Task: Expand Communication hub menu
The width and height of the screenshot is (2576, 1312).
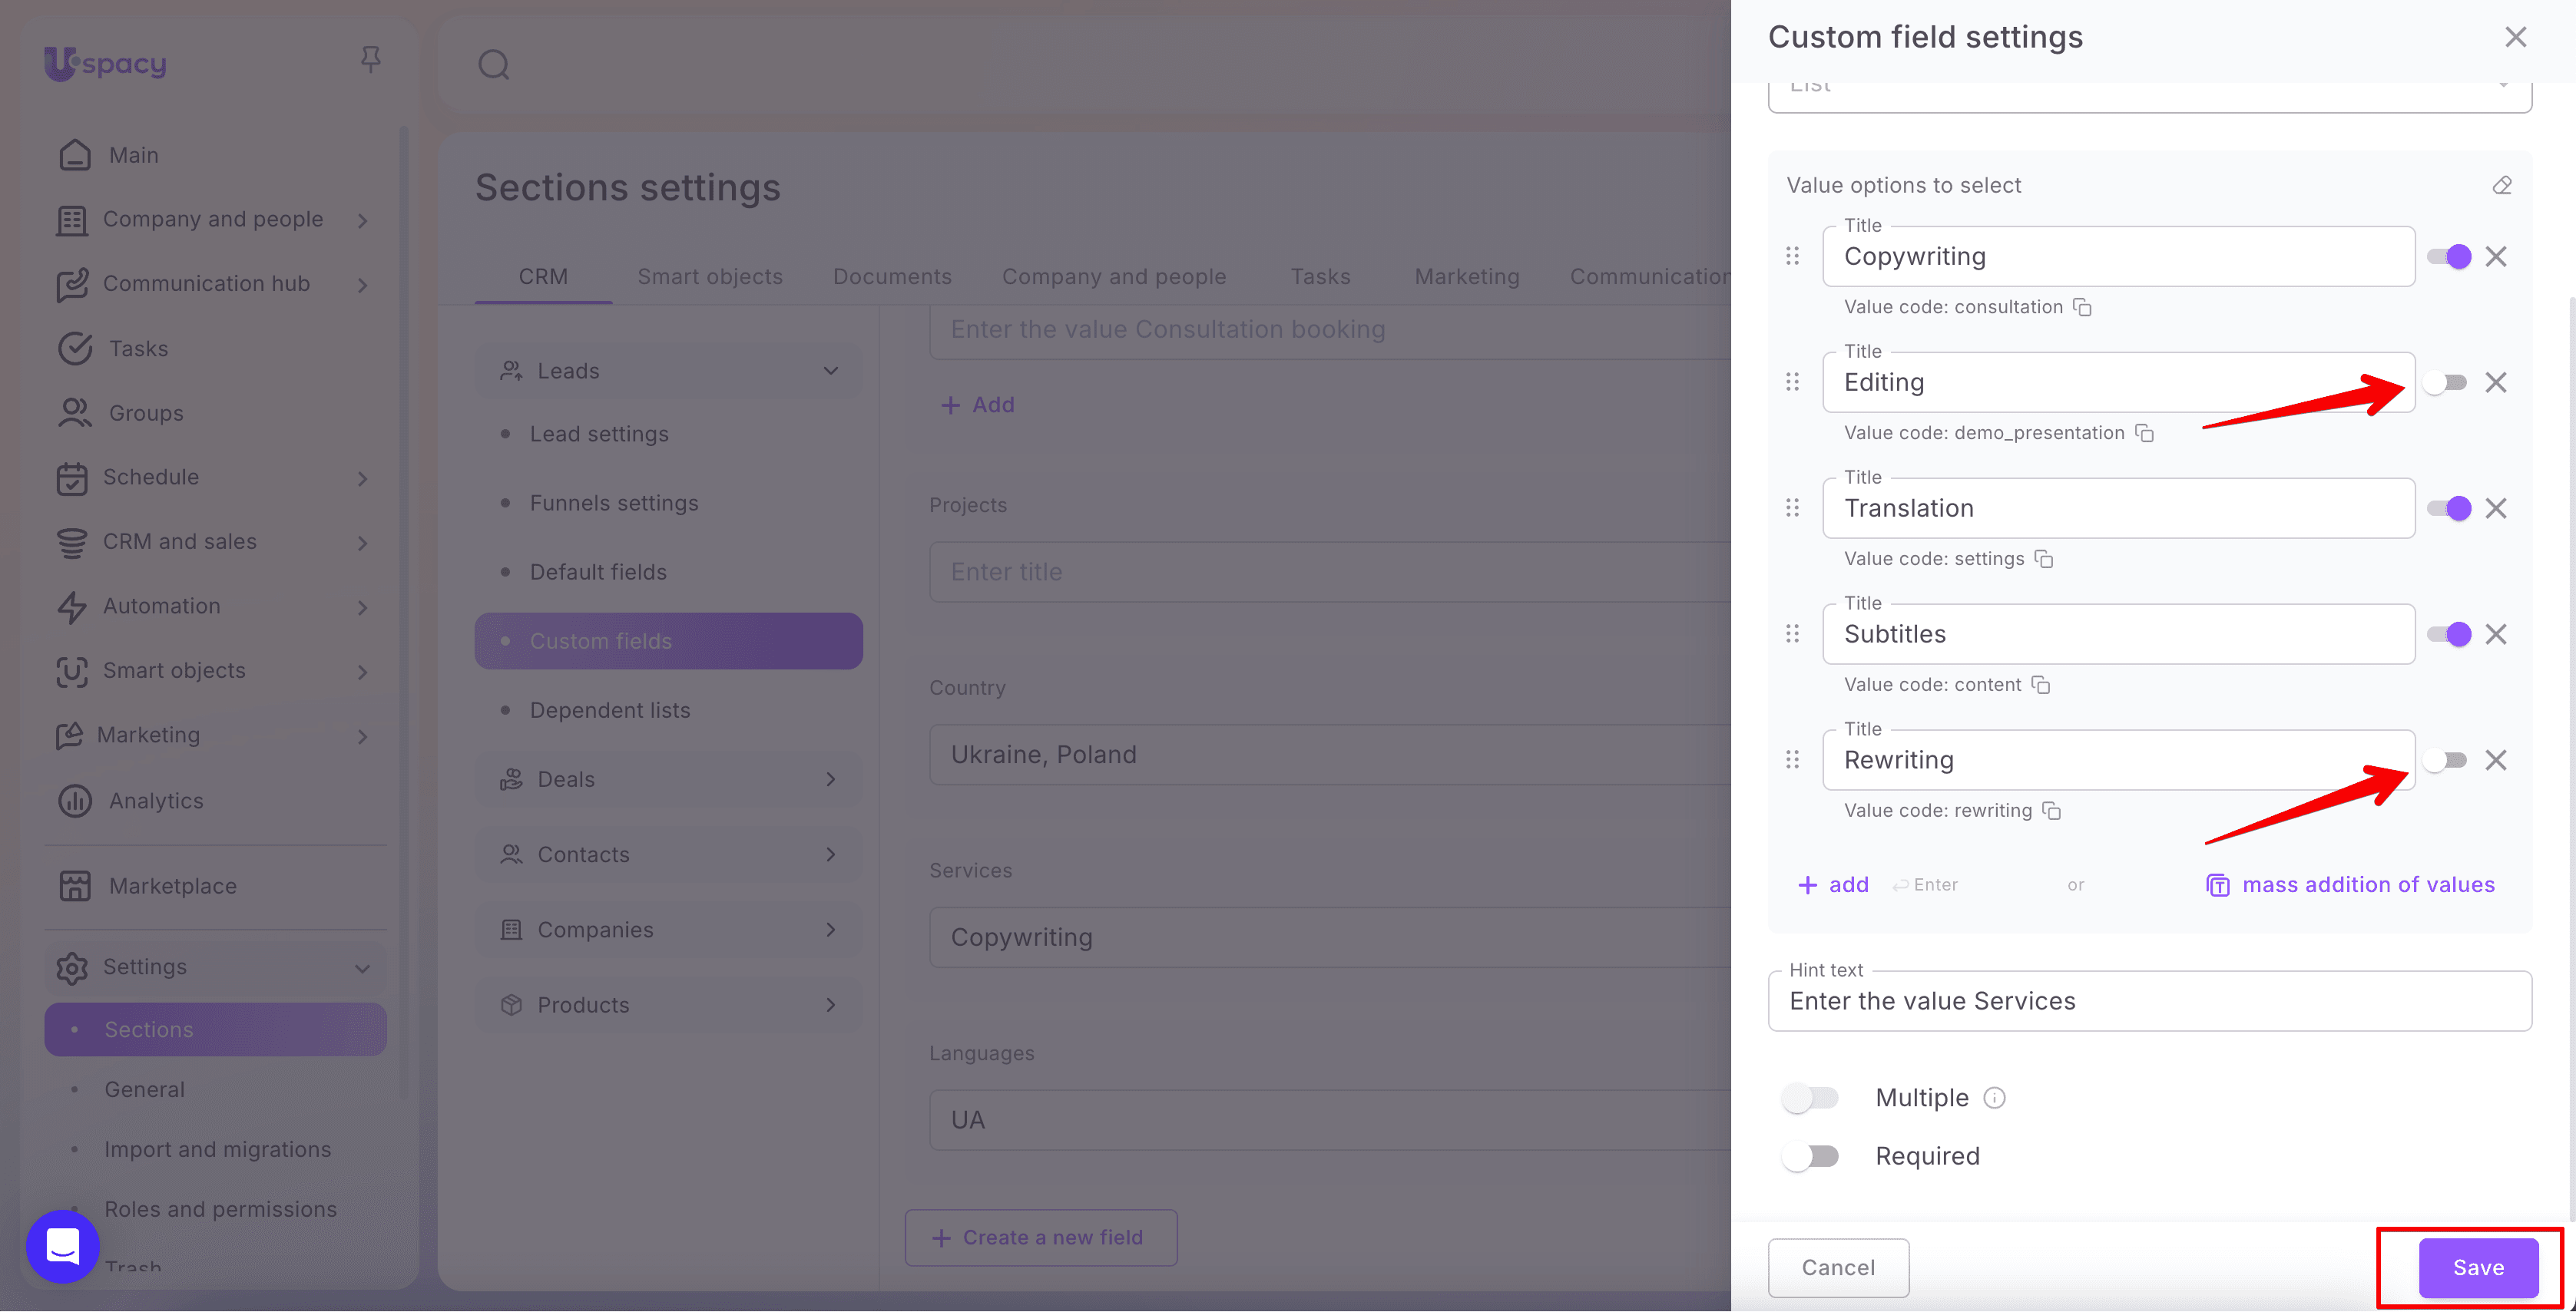Action: coord(363,285)
